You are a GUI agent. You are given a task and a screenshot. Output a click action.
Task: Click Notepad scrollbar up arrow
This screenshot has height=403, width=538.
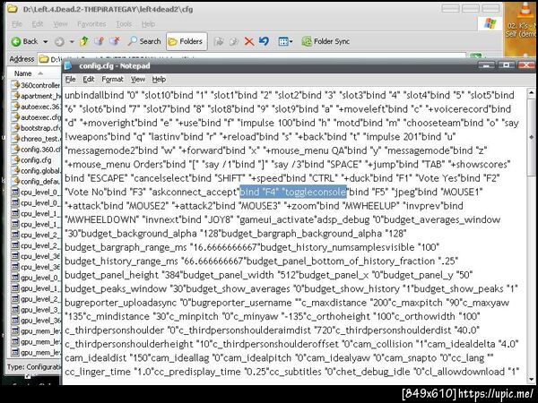pyautogui.click(x=531, y=92)
